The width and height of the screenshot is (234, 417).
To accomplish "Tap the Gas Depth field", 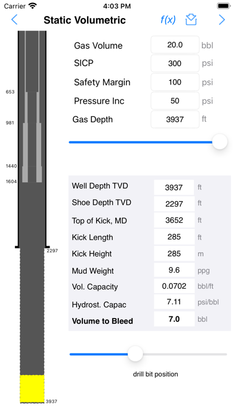I will 175,119.
